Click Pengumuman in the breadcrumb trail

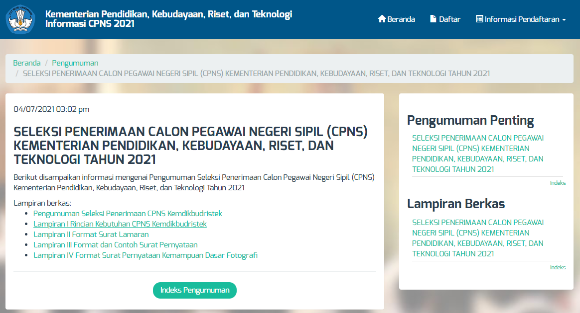[x=75, y=63]
